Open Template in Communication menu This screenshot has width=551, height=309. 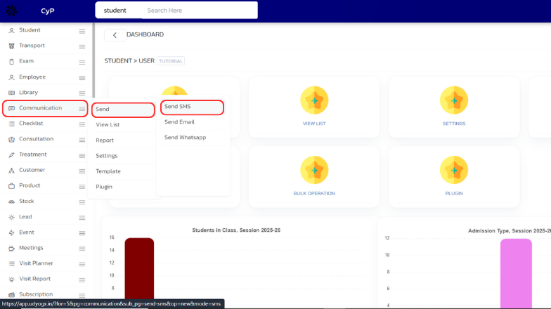pyautogui.click(x=108, y=171)
